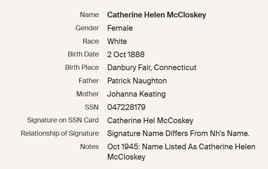The width and height of the screenshot is (268, 169).
Task: Click the Gender field label
Action: [87, 28]
